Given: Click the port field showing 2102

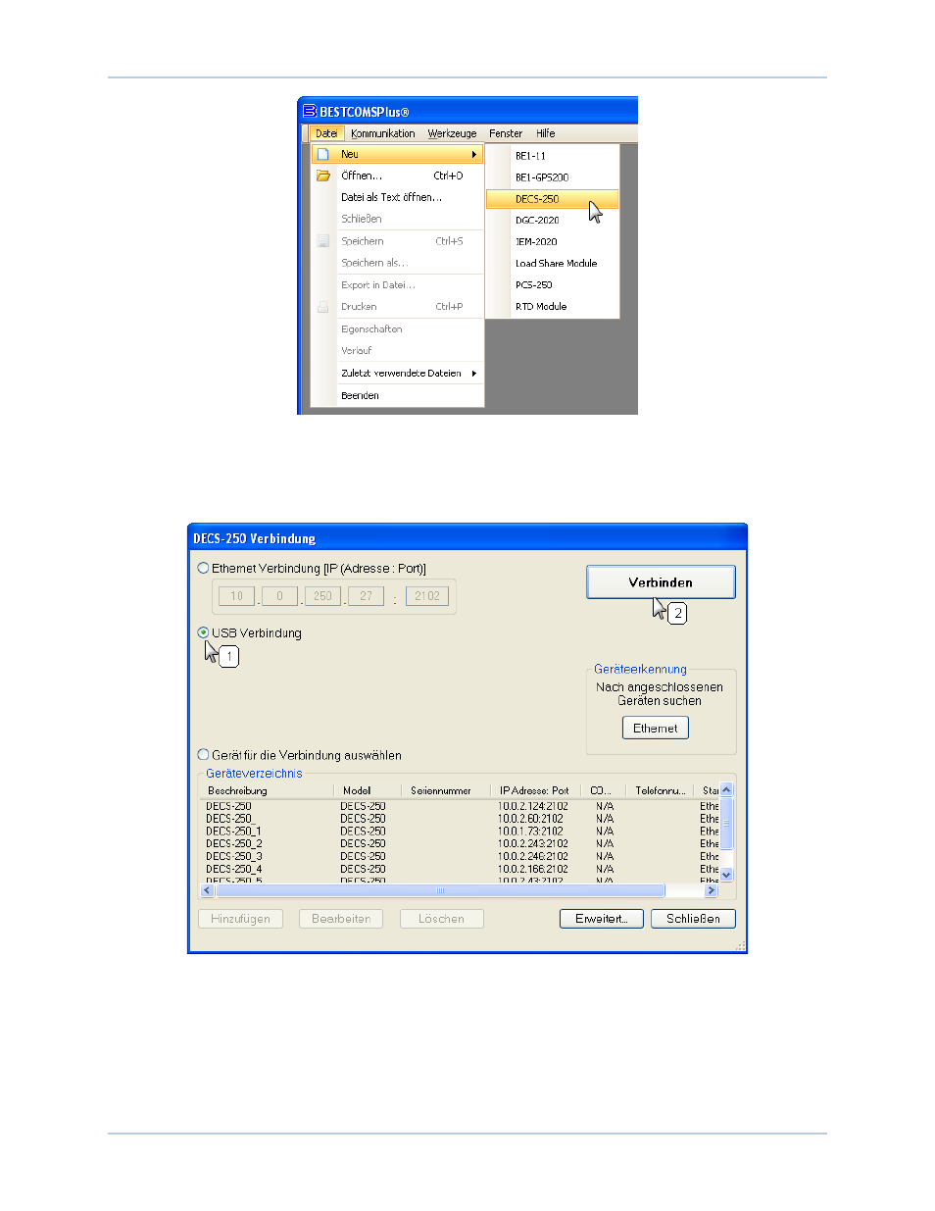Looking at the screenshot, I should click(427, 596).
